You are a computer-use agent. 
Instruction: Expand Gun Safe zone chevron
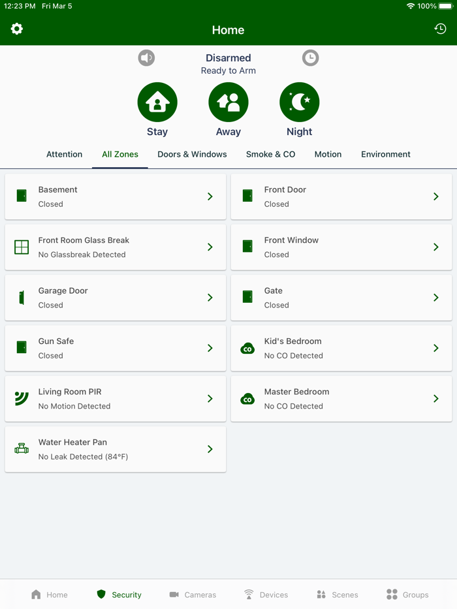(210, 348)
